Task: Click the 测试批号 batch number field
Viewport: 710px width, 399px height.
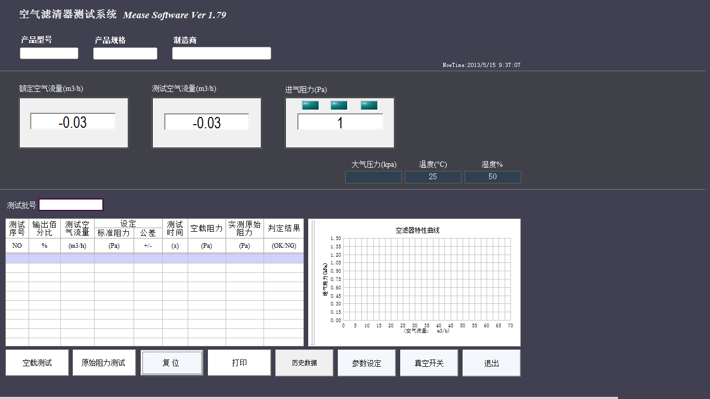Action: (71, 205)
